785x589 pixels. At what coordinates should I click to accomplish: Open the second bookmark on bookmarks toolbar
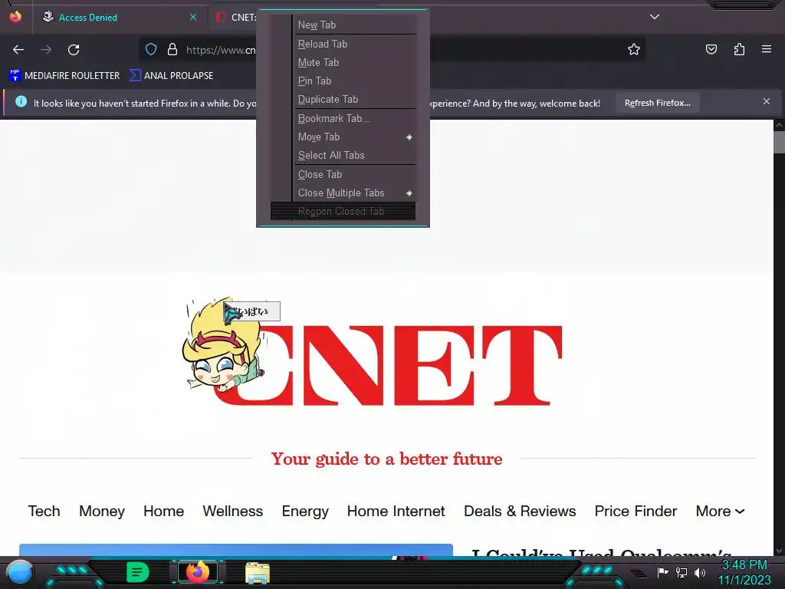171,76
